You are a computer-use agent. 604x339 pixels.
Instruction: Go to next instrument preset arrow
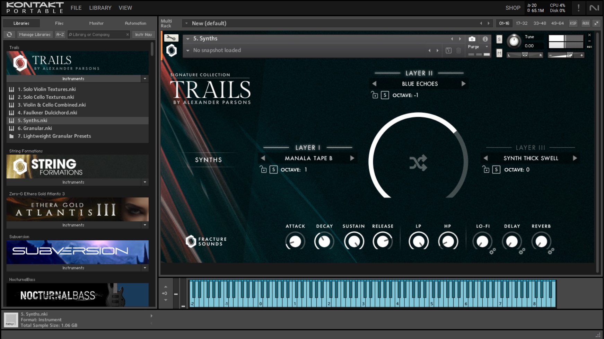[x=460, y=39]
